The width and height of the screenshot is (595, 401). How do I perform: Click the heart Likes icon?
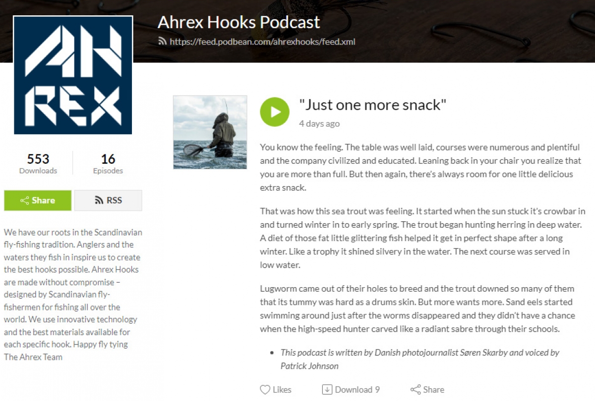tap(265, 390)
